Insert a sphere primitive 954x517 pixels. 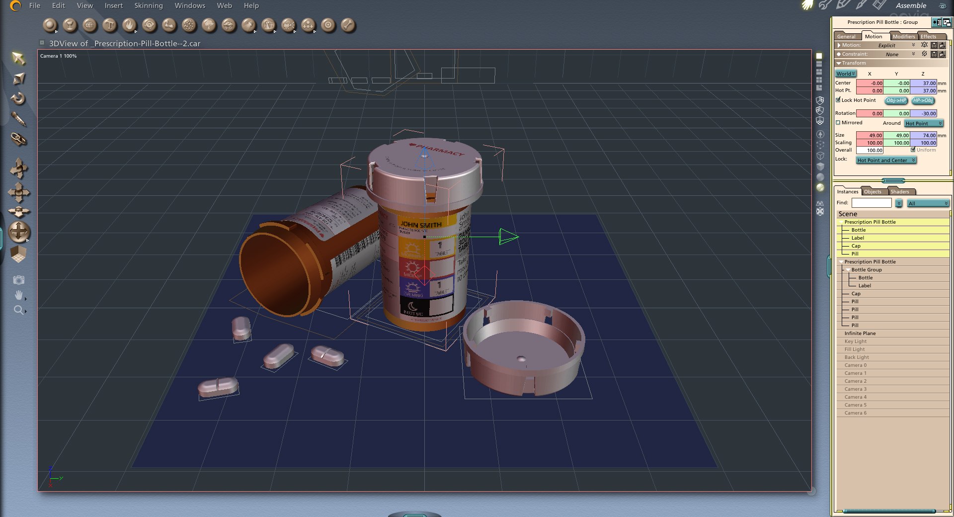point(50,25)
